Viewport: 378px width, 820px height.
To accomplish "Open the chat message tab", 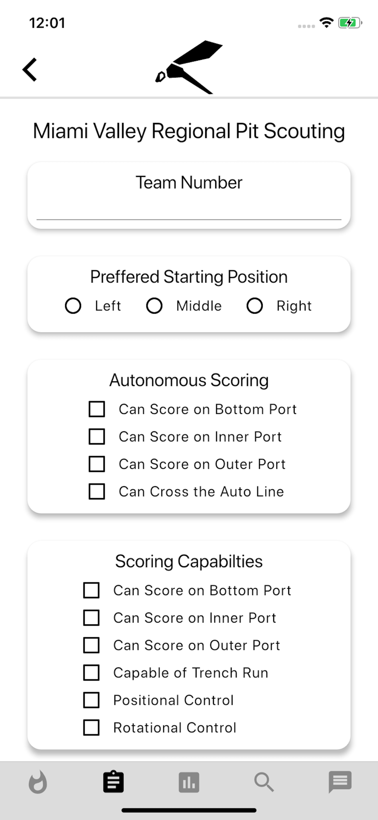I will pyautogui.click(x=340, y=782).
